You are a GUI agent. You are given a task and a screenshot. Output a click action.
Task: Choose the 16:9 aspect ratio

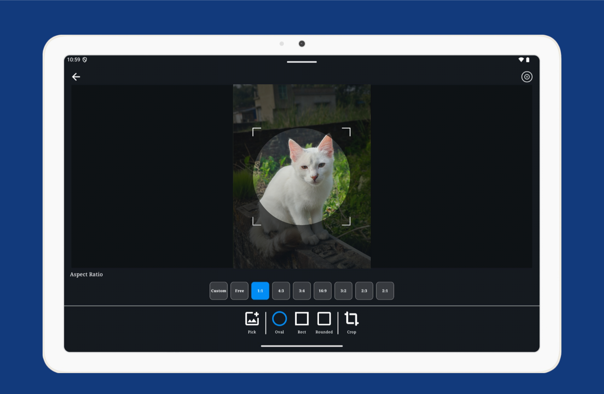[323, 291]
